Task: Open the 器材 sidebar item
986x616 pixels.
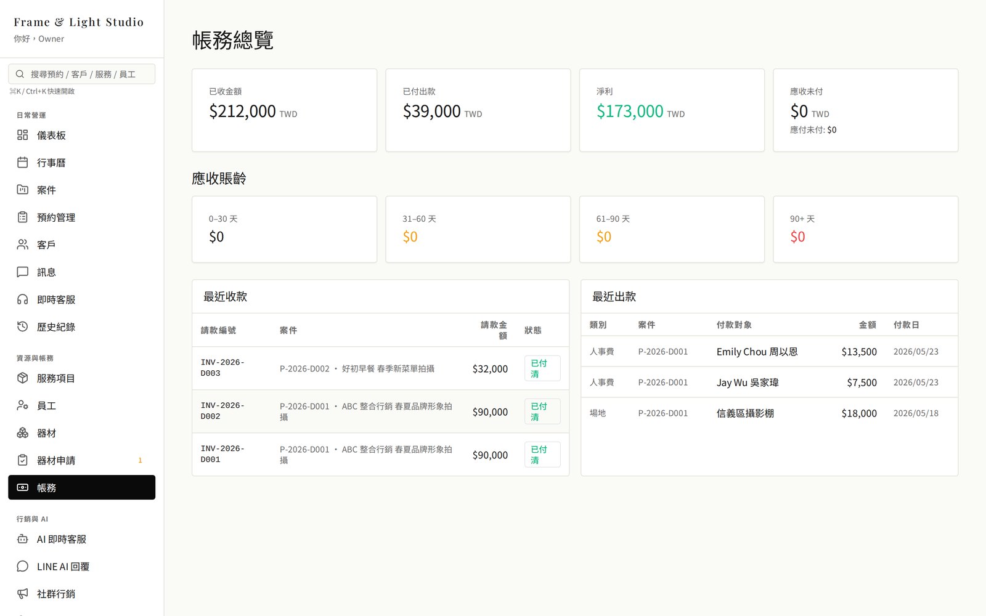Action: 81,433
